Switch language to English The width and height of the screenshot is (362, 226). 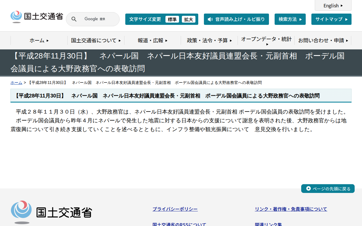pyautogui.click(x=333, y=5)
